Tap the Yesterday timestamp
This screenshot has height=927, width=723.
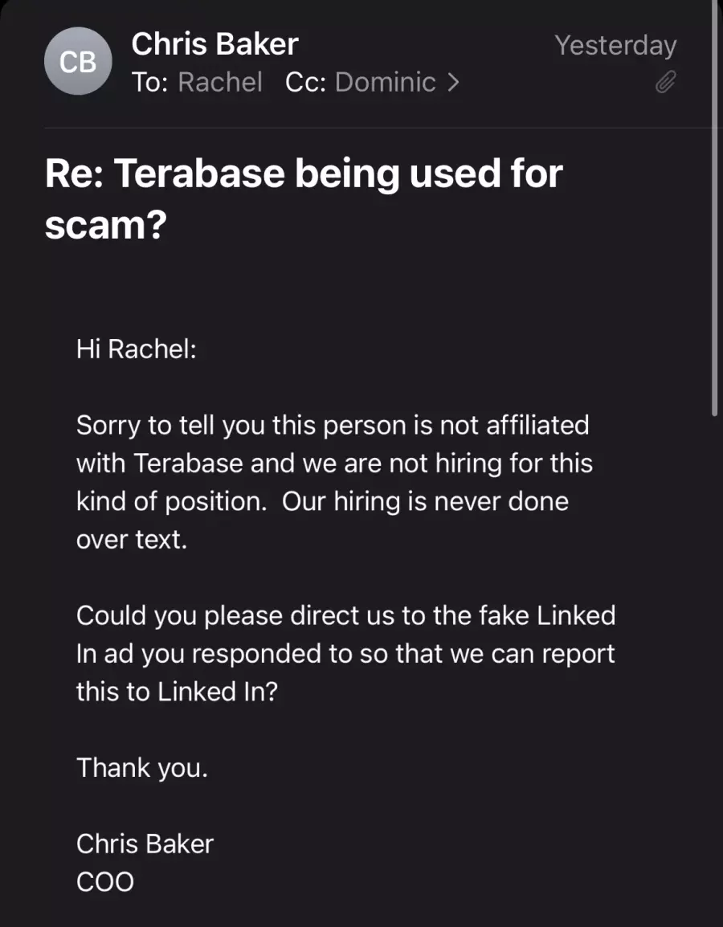[x=615, y=46]
